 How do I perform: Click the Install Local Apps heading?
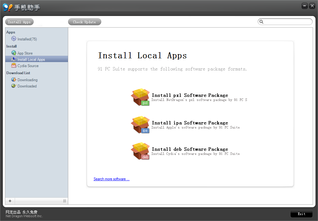coord(142,56)
